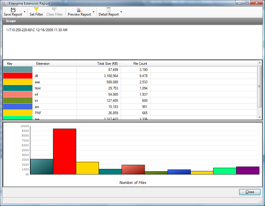This screenshot has width=265, height=206.
Task: Click the Save Report label
Action: [x=13, y=14]
